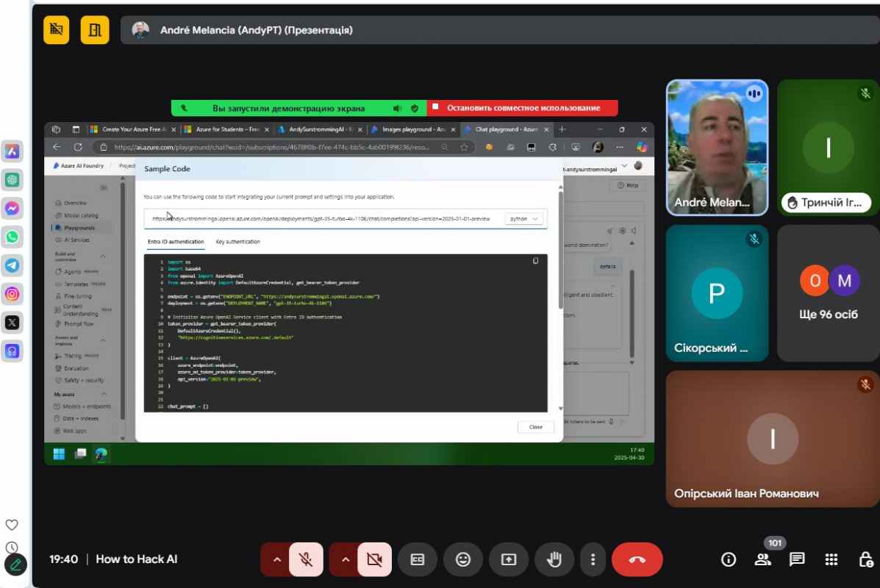Viewport: 880px width, 588px height.
Task: Click the green pencil edit icon
Action: pyautogui.click(x=15, y=565)
